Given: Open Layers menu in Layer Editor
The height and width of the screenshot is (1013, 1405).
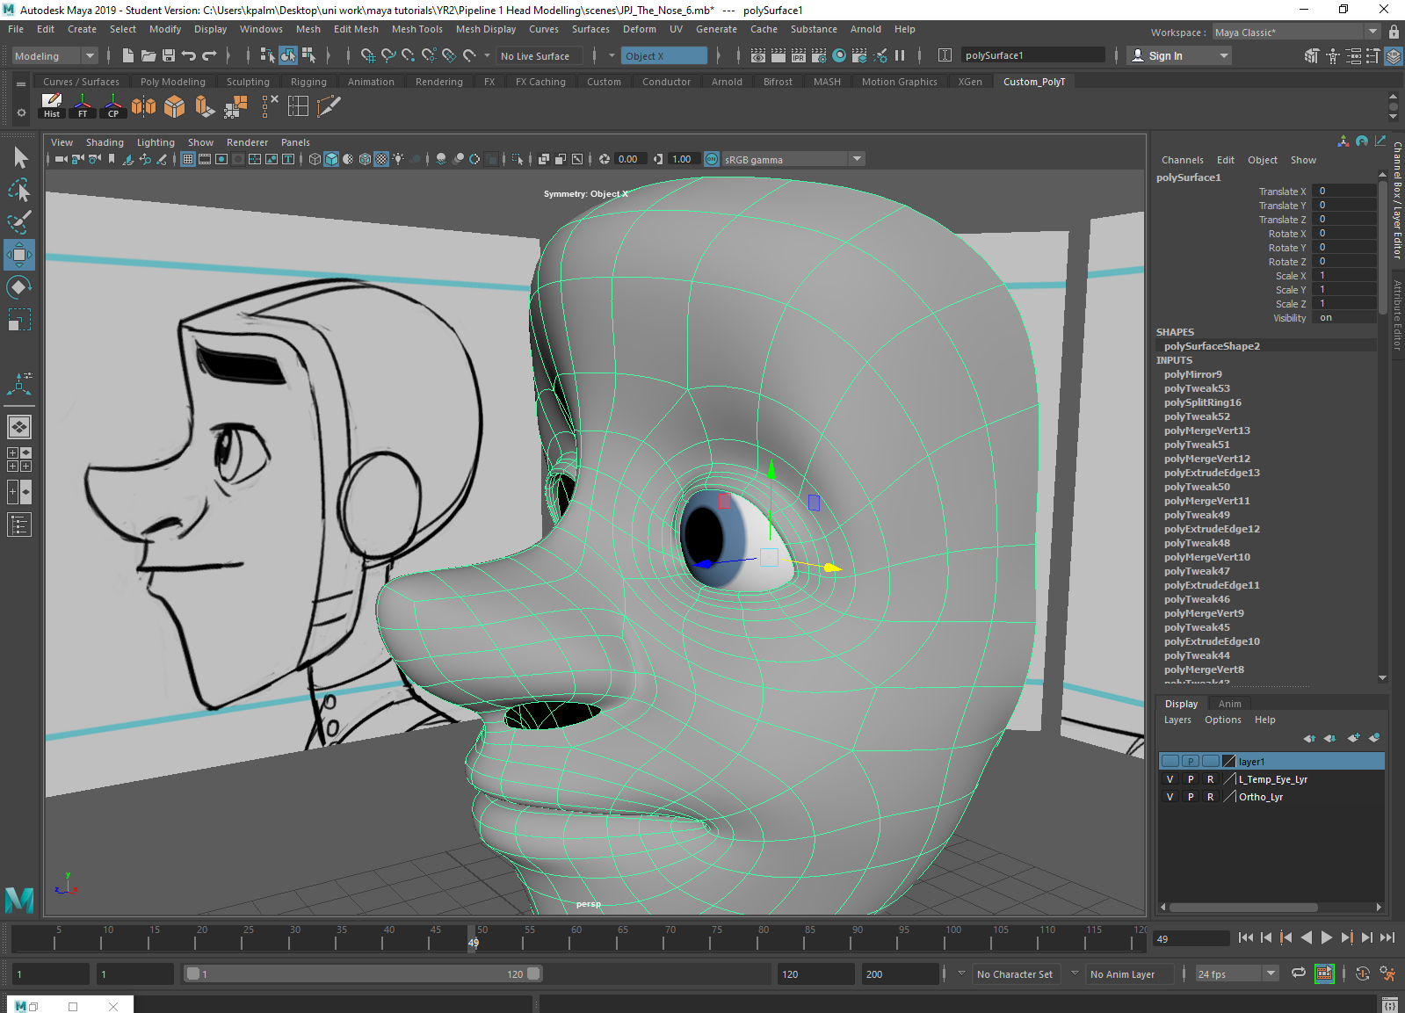Looking at the screenshot, I should (x=1177, y=720).
